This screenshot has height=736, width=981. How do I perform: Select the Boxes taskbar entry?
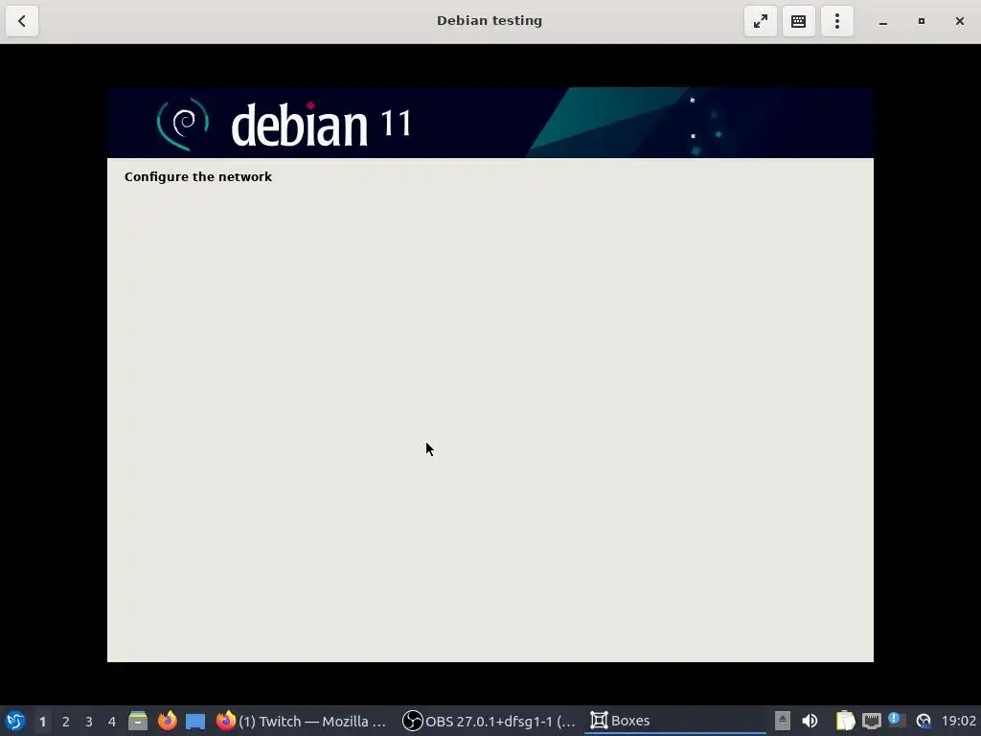tap(675, 721)
